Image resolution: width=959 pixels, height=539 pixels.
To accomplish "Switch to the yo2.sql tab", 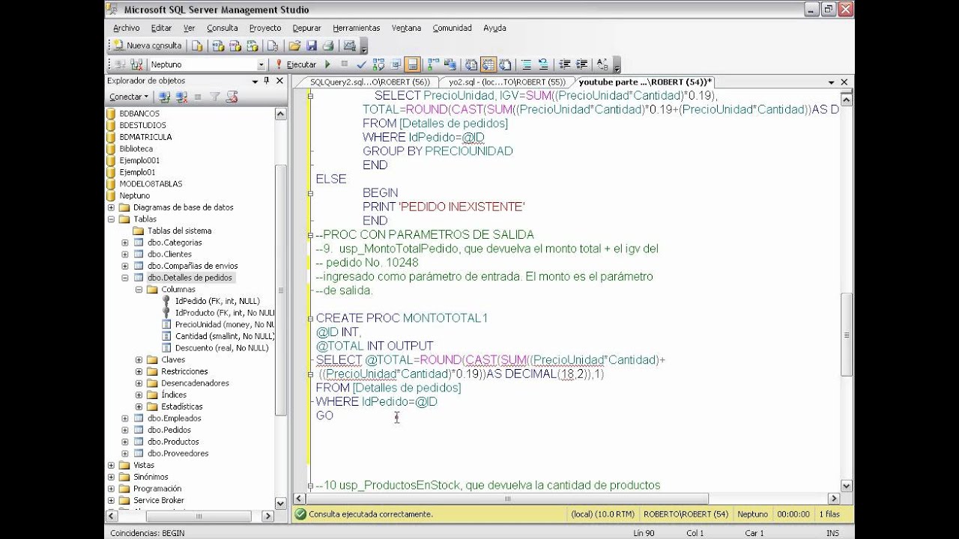I will click(506, 82).
